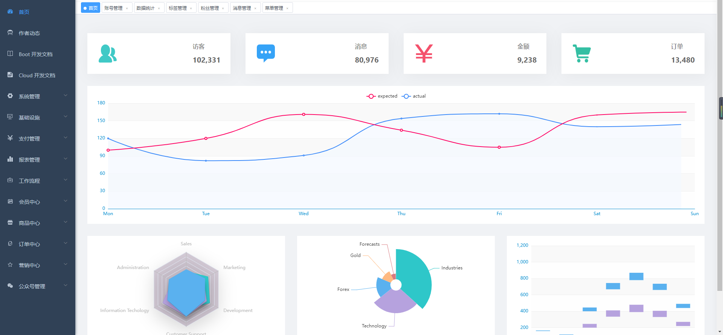Close the 菜单管理 tab
723x335 pixels.
click(x=287, y=8)
